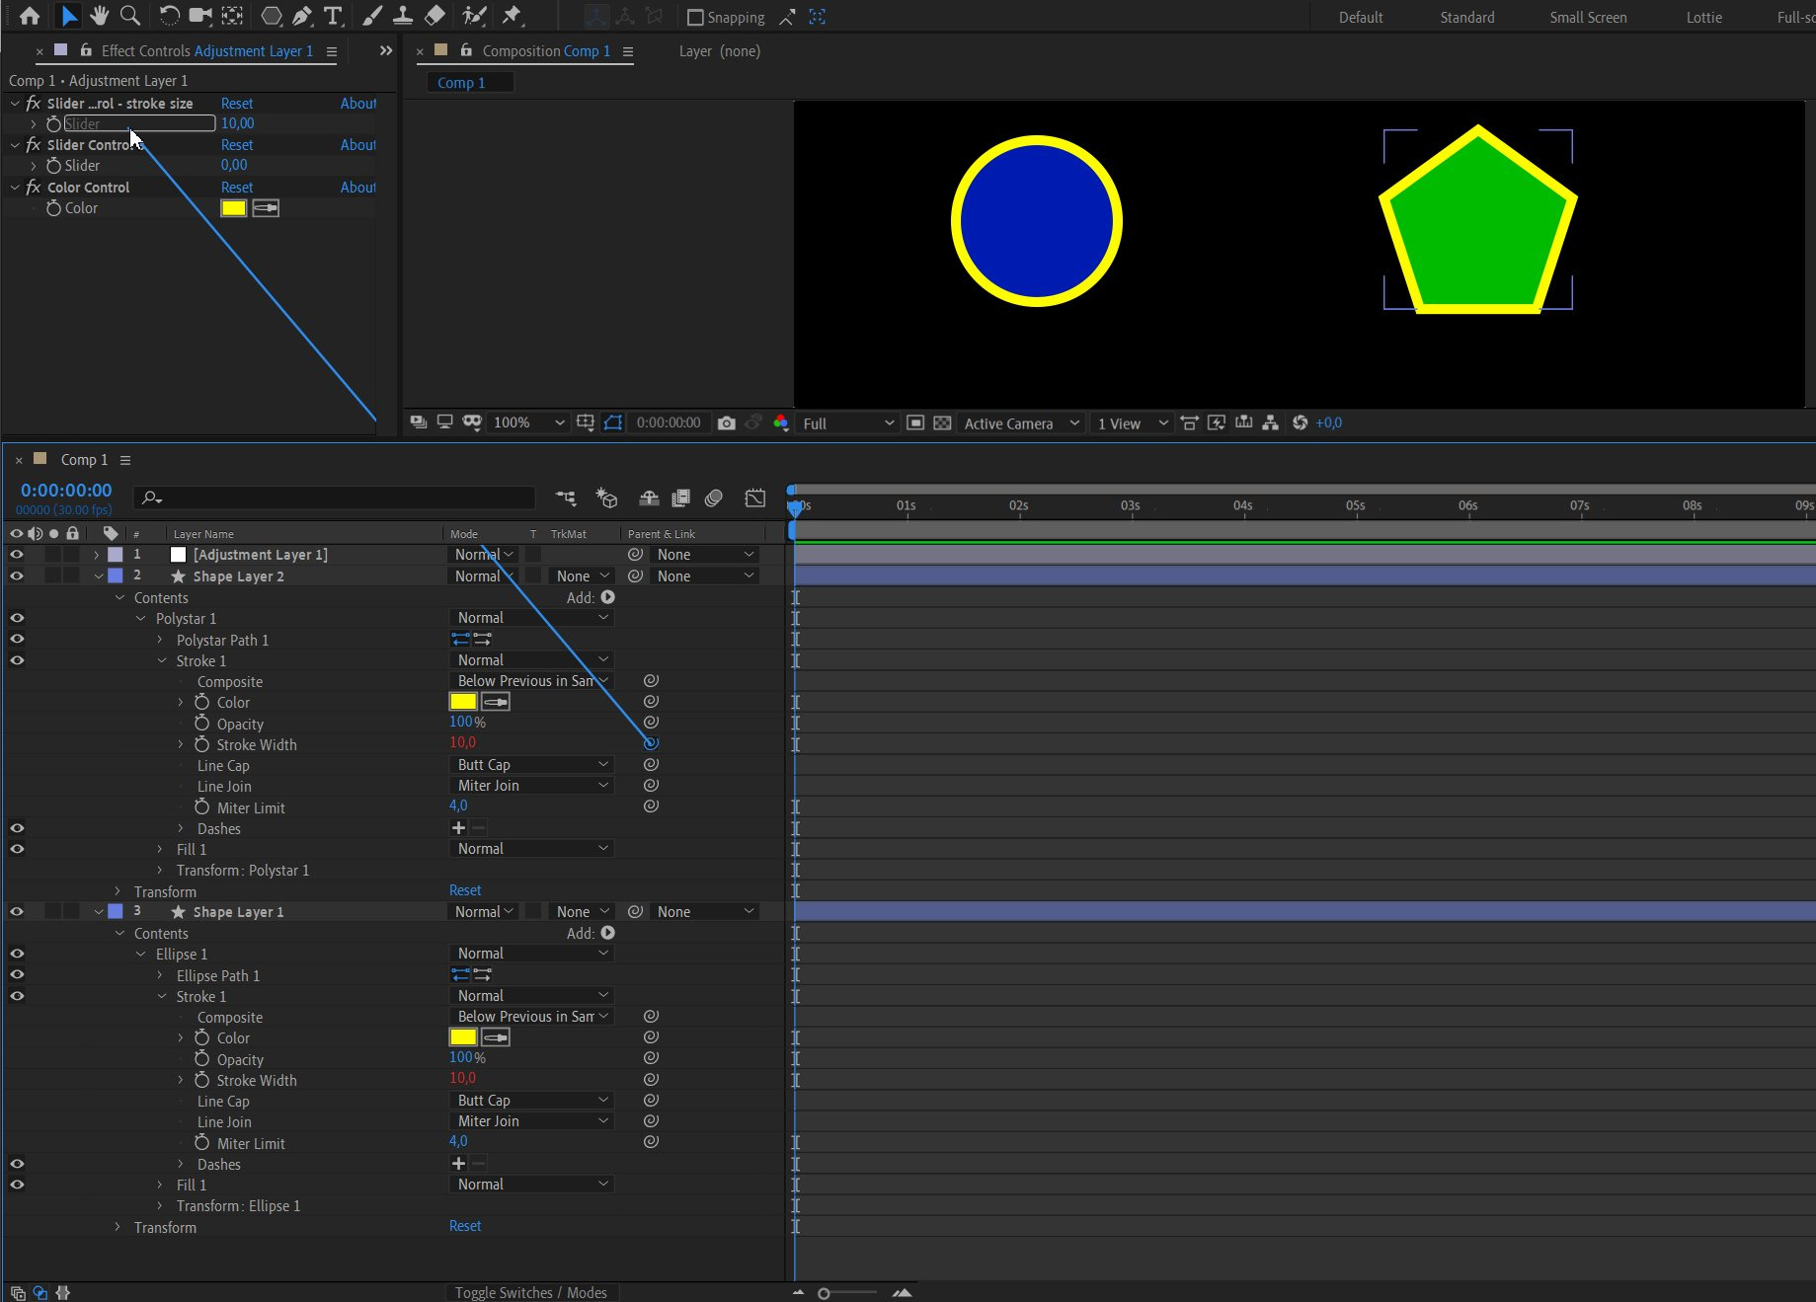
Task: Open Effect Controls Adjustment Layer 1 tab
Action: tap(206, 51)
